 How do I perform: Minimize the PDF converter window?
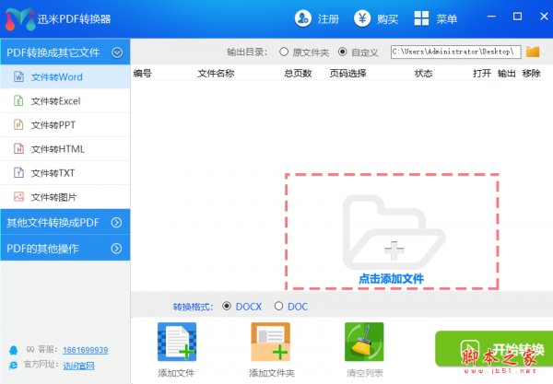tap(491, 17)
